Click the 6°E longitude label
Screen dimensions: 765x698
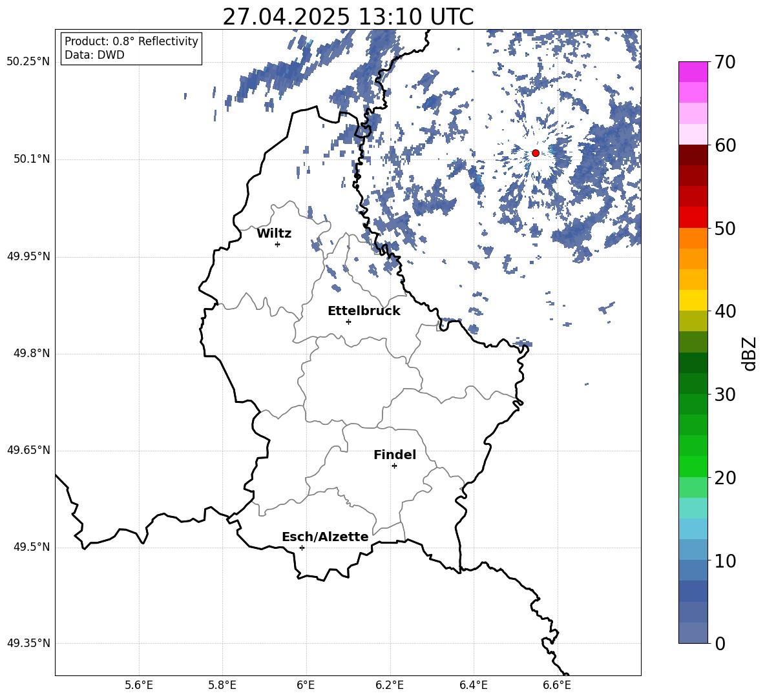point(306,685)
